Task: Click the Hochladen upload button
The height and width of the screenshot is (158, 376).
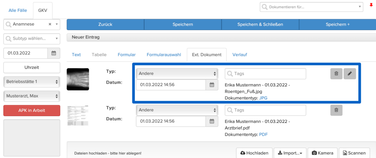Action: pos(254,153)
